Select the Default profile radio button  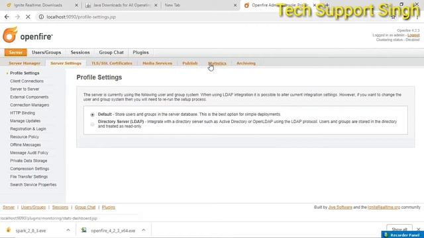click(x=93, y=114)
